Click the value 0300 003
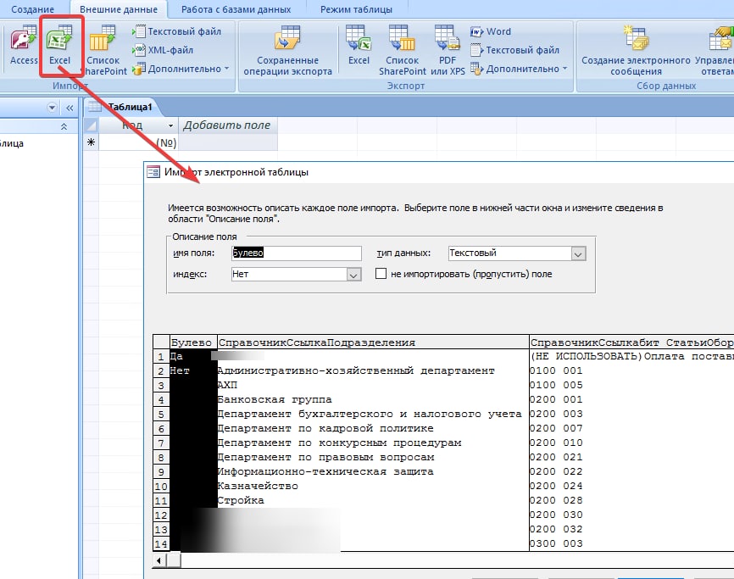The width and height of the screenshot is (734, 579). [x=556, y=543]
